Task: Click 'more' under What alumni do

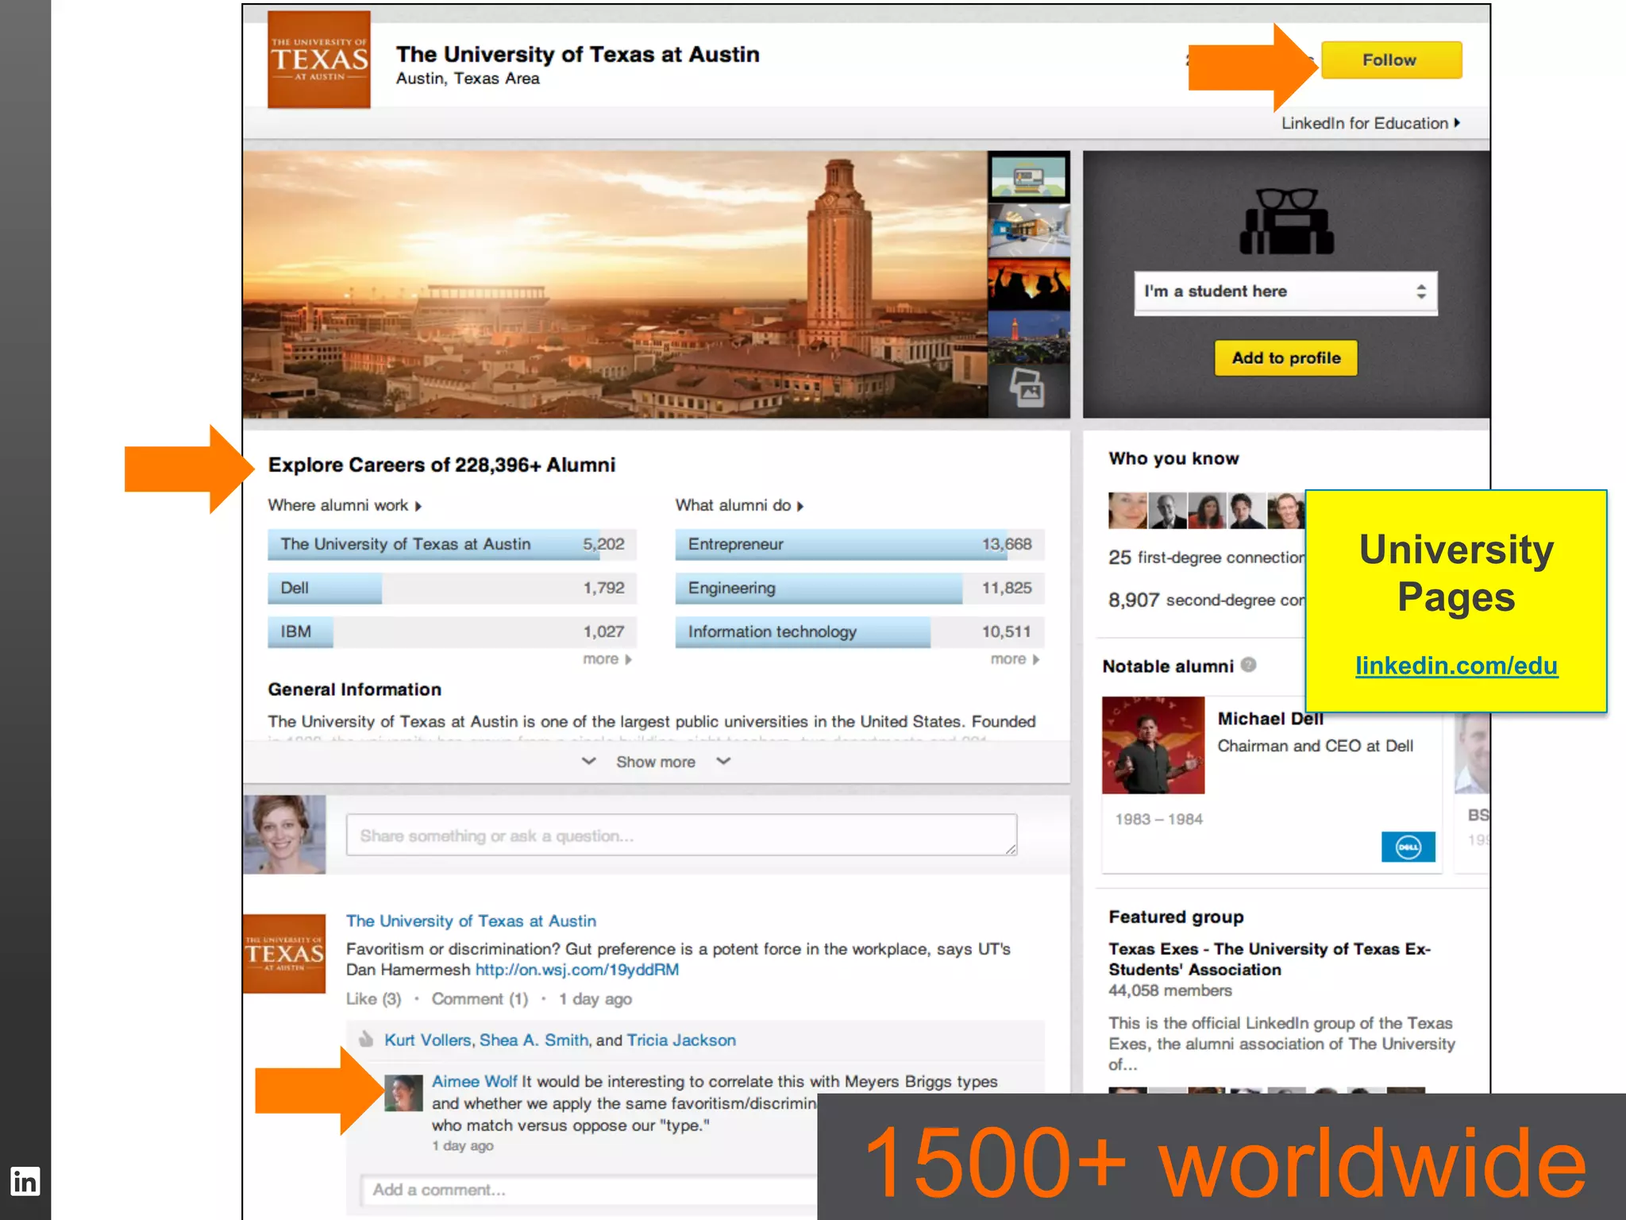Action: point(1015,659)
